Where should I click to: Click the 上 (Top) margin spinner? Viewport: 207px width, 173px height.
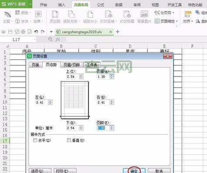pos(81,77)
